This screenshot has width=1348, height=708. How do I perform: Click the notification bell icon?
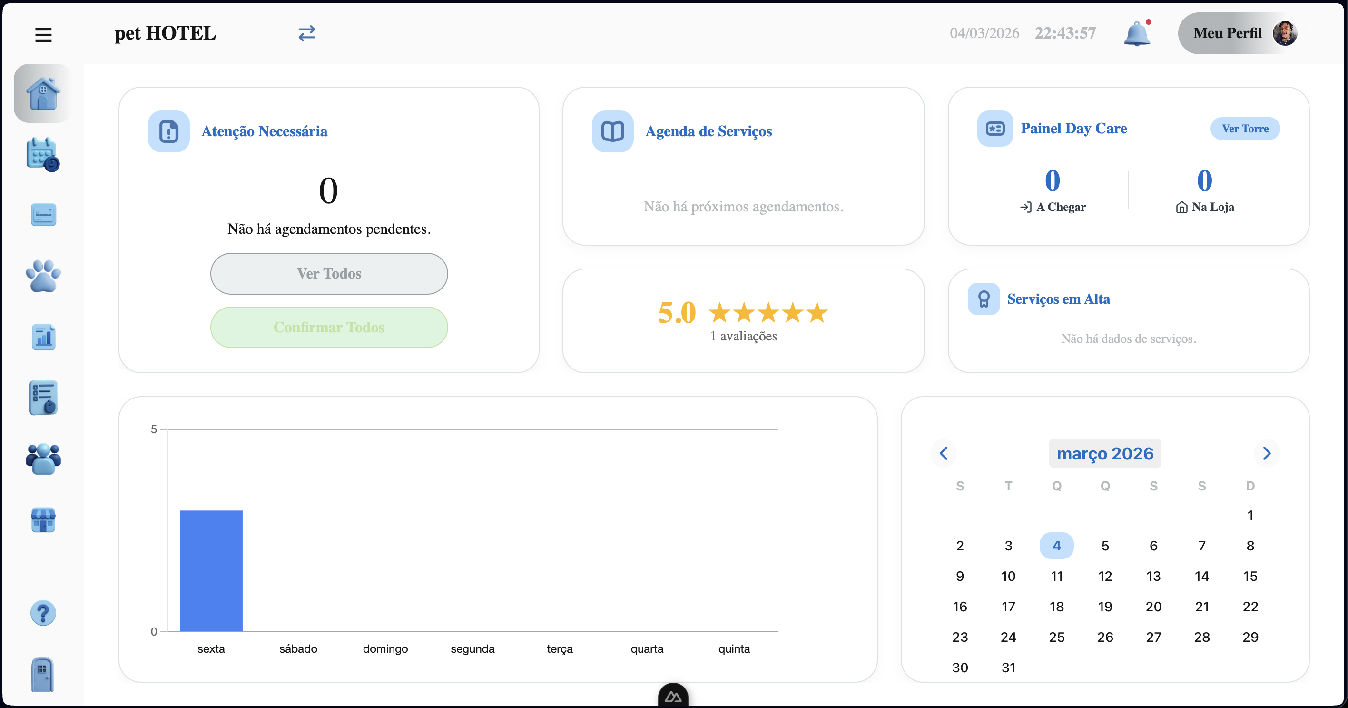[x=1137, y=33]
